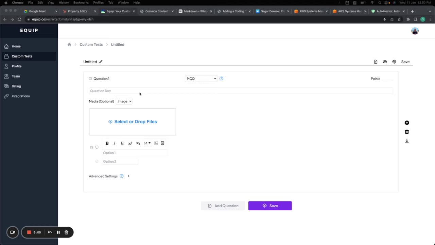Viewport: 435px width, 245px height.
Task: Open Profile in sidebar
Action: pyautogui.click(x=29, y=66)
